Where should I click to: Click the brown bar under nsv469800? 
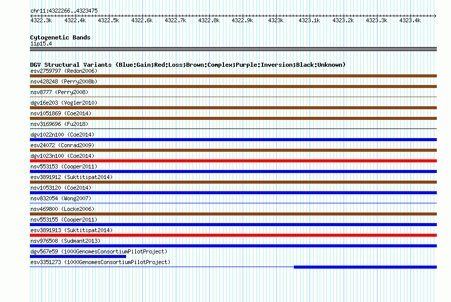point(233,214)
